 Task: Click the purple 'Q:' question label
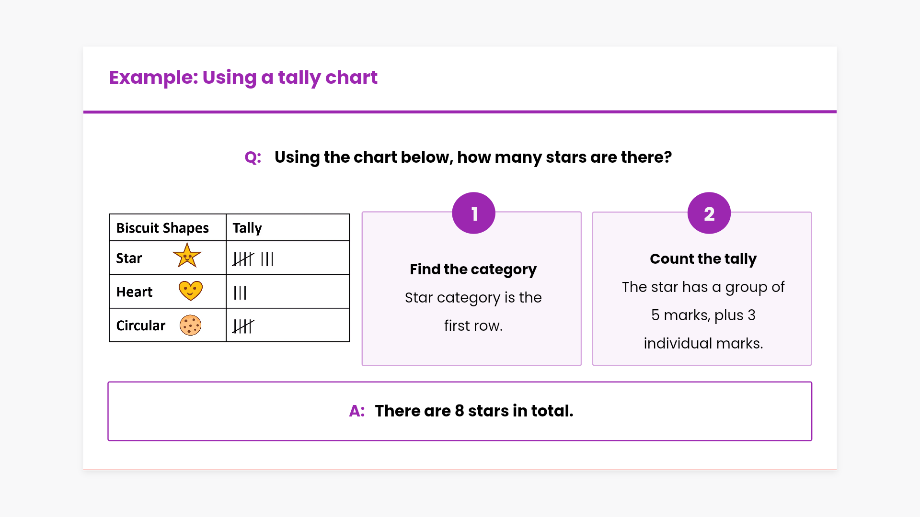[253, 157]
